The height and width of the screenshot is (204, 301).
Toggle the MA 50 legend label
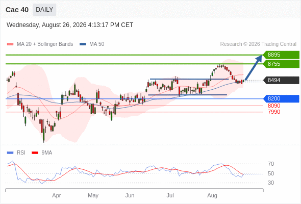coord(97,44)
